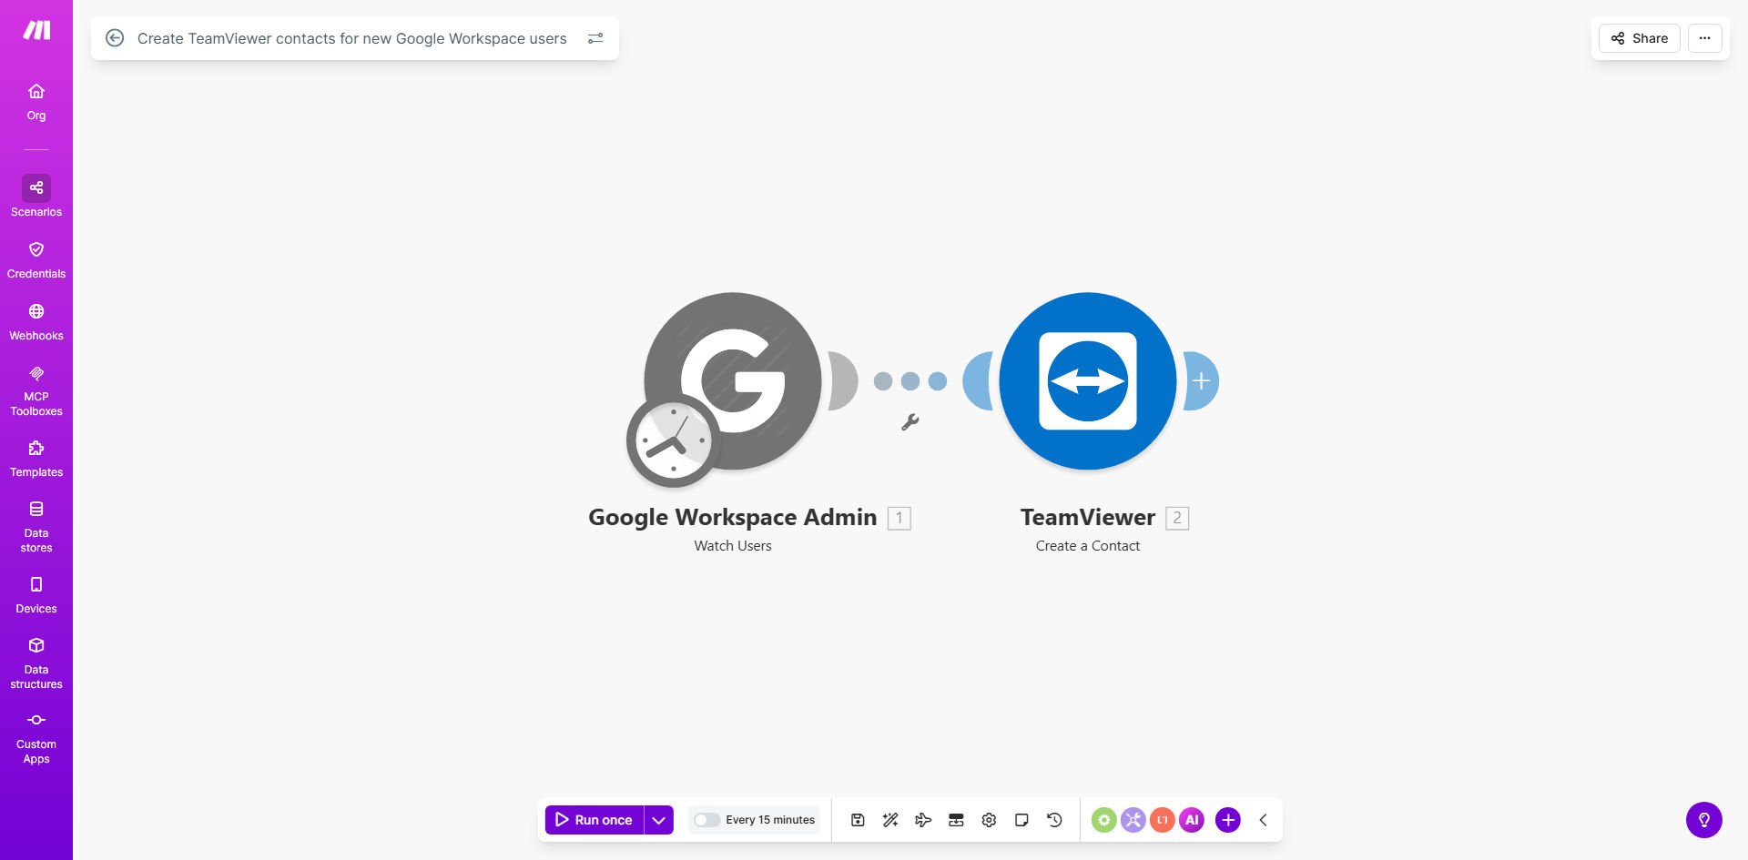Toggle the Every 15 minutes scheduling switch
This screenshot has width=1748, height=860.
point(706,820)
